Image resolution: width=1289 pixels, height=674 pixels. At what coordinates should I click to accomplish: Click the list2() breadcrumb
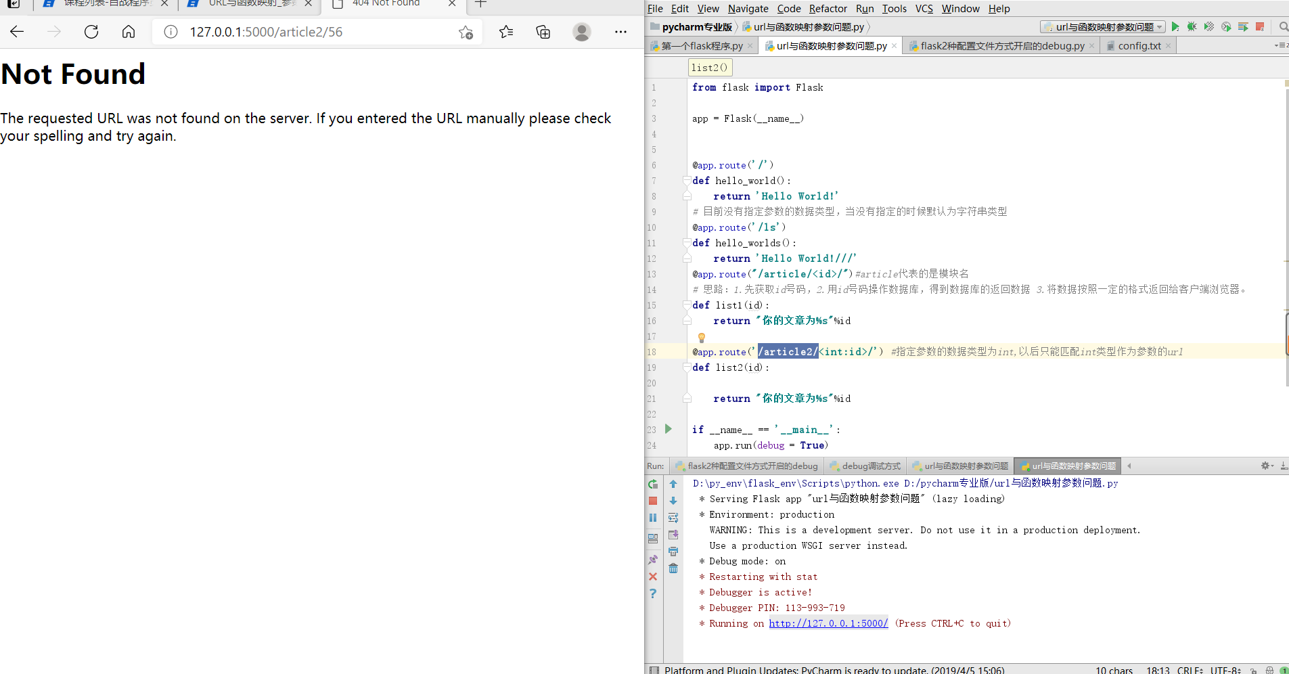click(710, 68)
